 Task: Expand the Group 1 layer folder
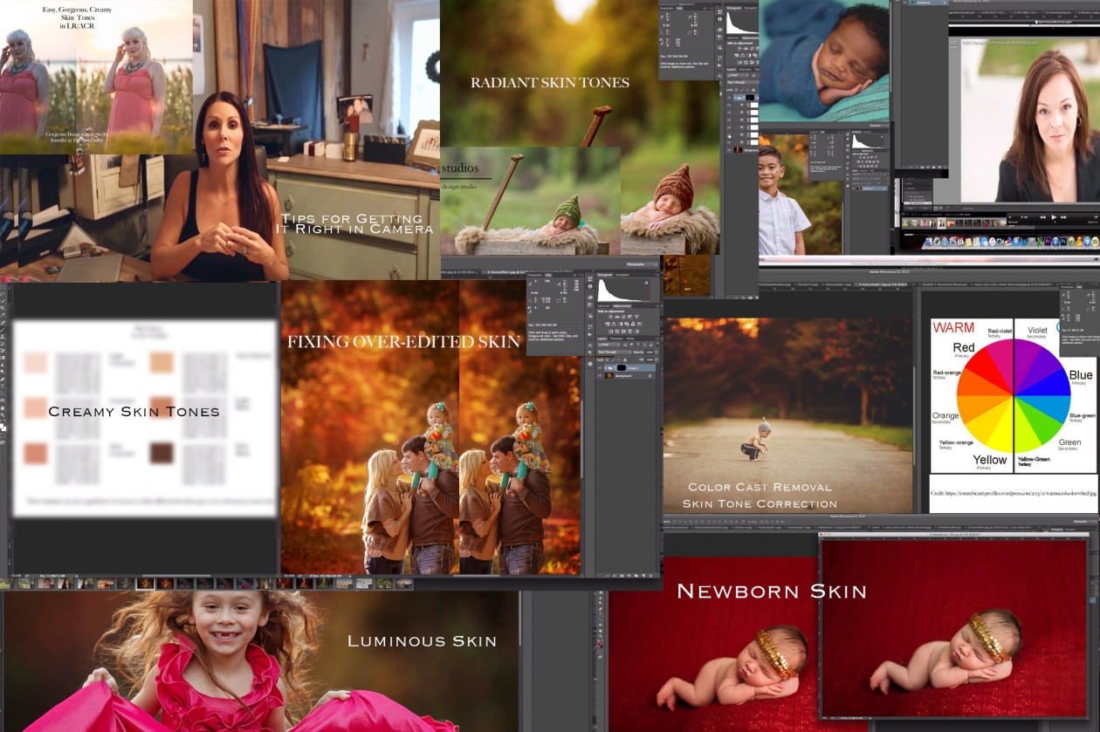tap(606, 367)
